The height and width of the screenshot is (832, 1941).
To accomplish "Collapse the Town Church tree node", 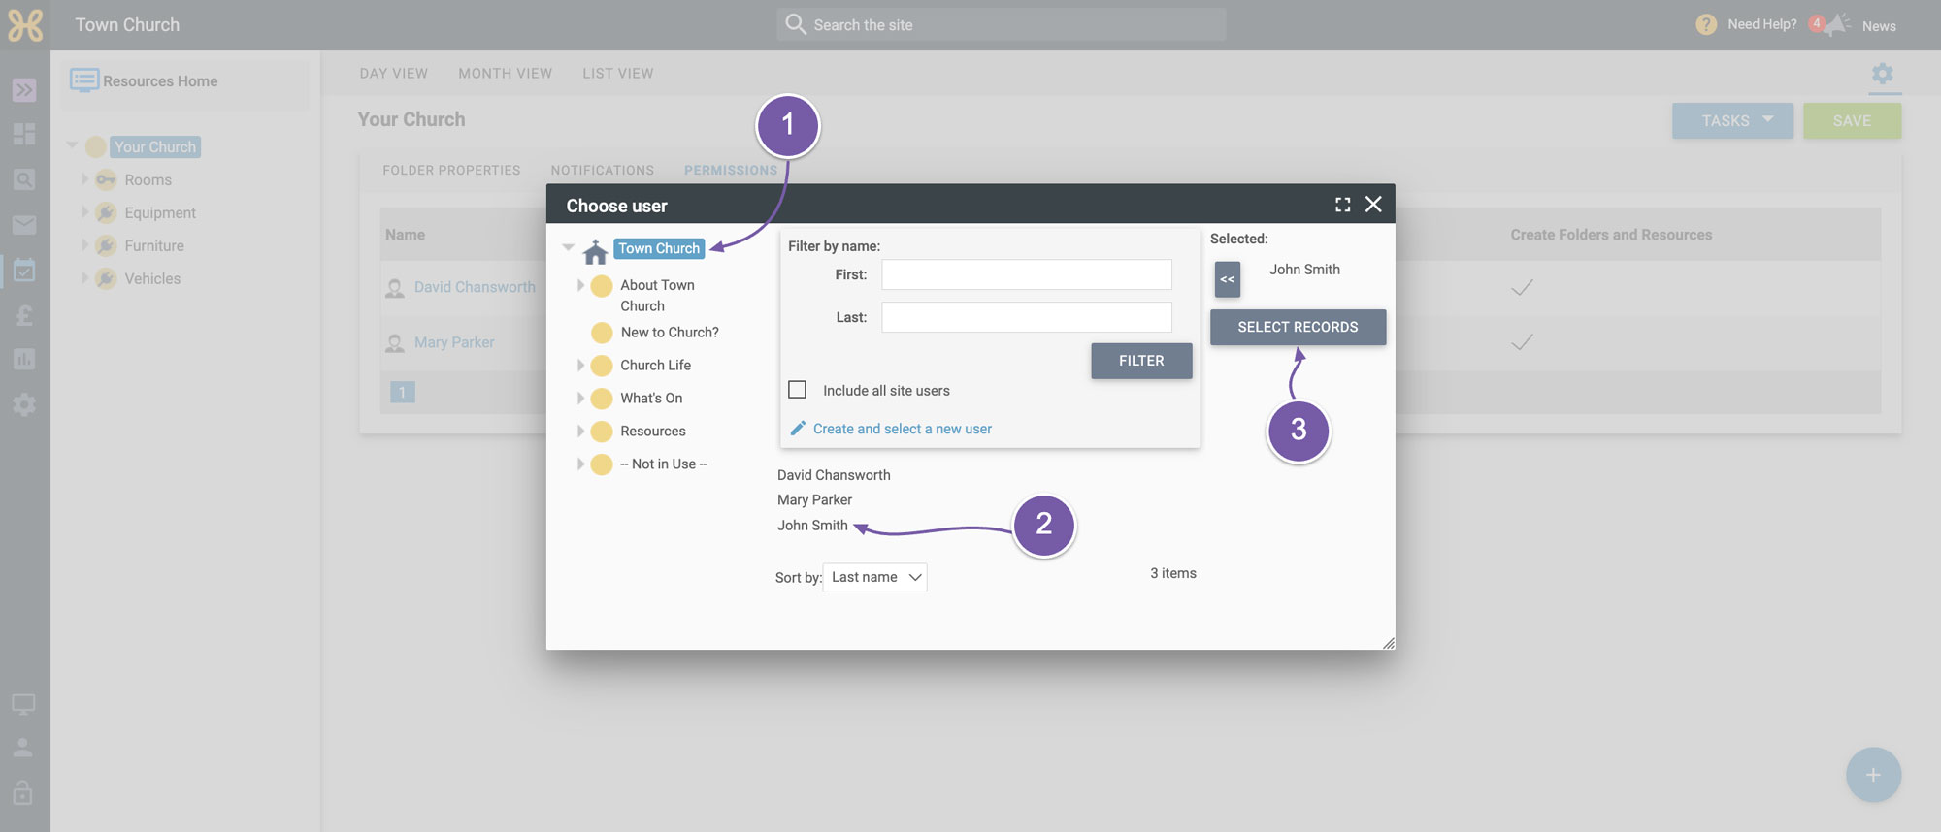I will point(569,247).
